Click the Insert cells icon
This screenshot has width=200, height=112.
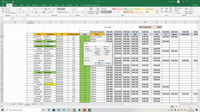pyautogui.click(x=162, y=9)
